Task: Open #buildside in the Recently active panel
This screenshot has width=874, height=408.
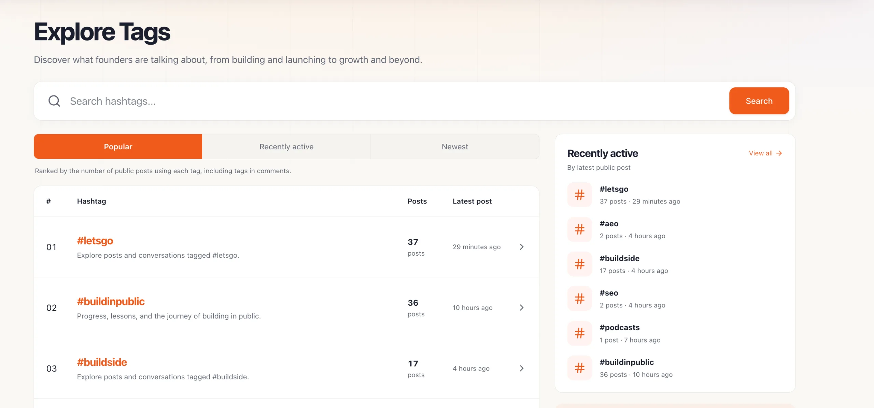Action: pyautogui.click(x=619, y=258)
